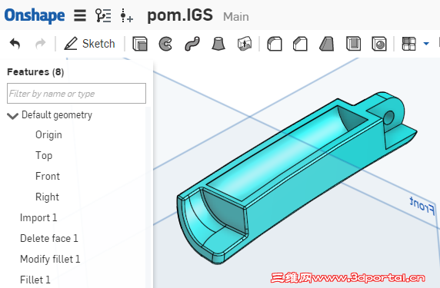Screen dimensions: 440x288
Task: Open the pattern tool dropdown arrow
Action: (x=426, y=44)
